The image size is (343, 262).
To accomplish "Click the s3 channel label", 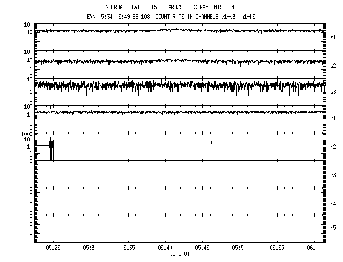I will (333, 91).
